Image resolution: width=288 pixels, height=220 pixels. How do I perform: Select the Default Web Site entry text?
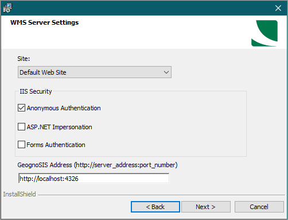pos(43,72)
